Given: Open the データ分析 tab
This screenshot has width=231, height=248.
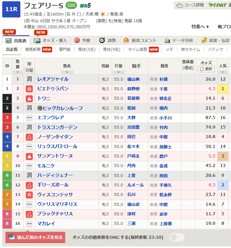Looking at the screenshot, I should (179, 41).
